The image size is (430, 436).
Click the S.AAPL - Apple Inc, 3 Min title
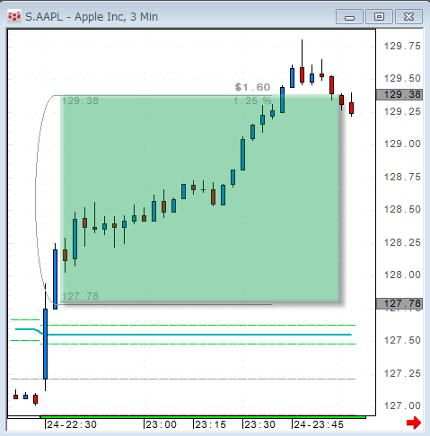point(92,17)
